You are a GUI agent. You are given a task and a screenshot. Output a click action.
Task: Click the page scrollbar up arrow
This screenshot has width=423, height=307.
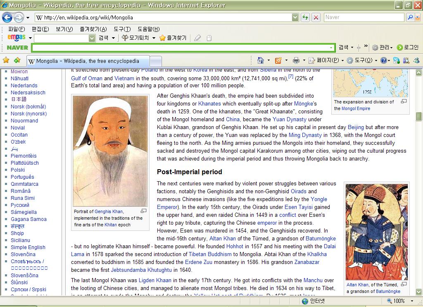pos(419,72)
